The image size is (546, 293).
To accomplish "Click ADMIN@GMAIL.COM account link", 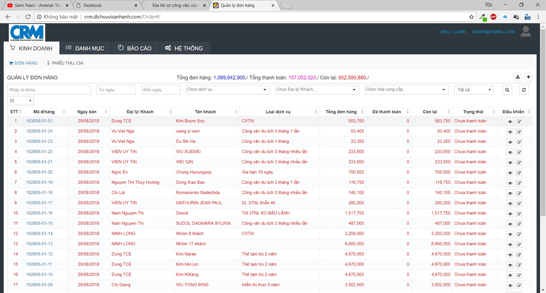I will pos(493,32).
